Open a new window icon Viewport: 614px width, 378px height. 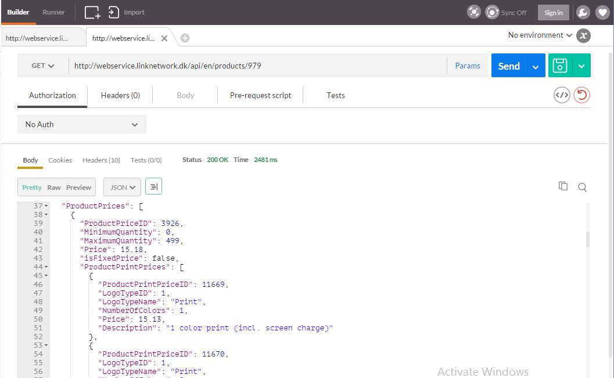(92, 12)
